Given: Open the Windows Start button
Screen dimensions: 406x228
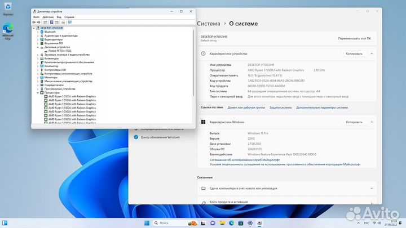Looking at the screenshot, I should [147, 223].
